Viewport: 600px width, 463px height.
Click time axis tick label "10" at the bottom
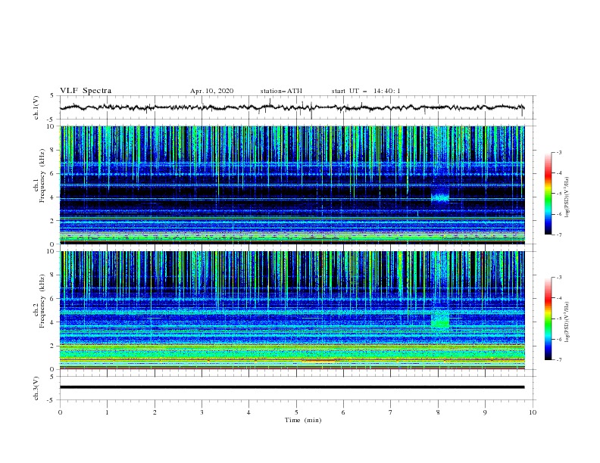pyautogui.click(x=533, y=412)
